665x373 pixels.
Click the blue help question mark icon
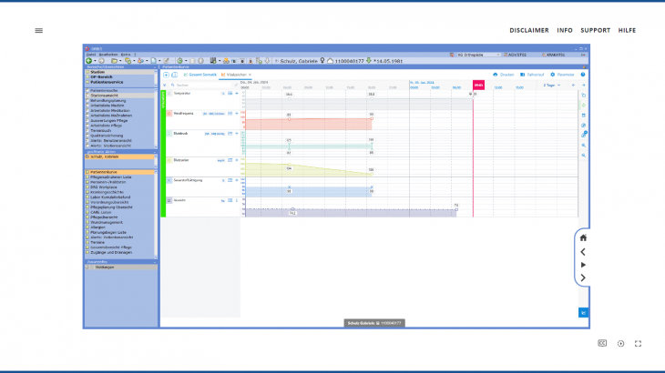pyautogui.click(x=583, y=75)
